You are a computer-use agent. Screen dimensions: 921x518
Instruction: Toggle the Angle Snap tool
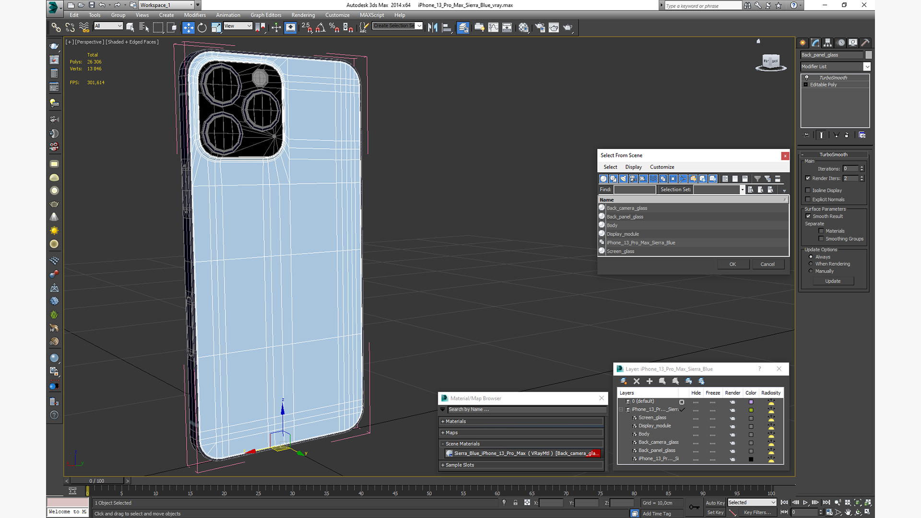320,27
